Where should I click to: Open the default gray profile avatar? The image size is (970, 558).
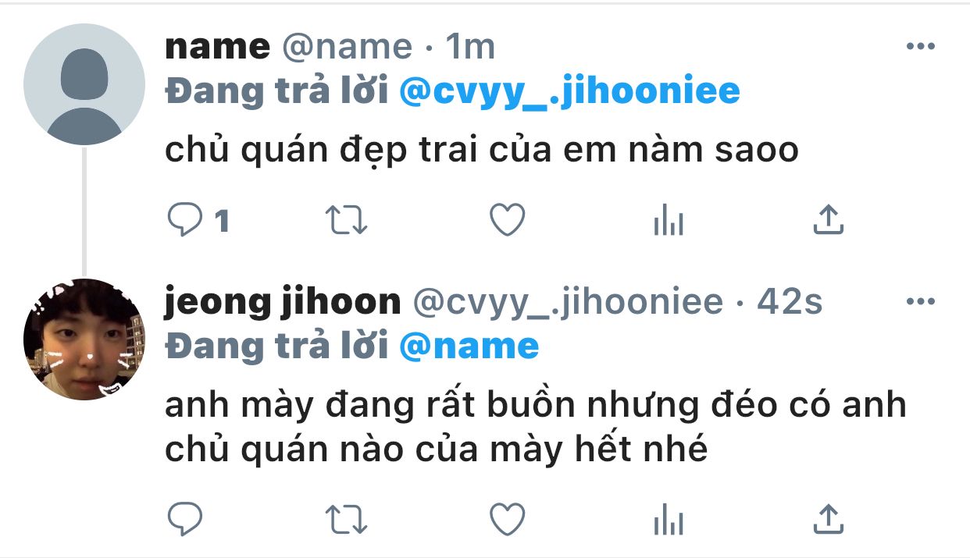pyautogui.click(x=84, y=84)
